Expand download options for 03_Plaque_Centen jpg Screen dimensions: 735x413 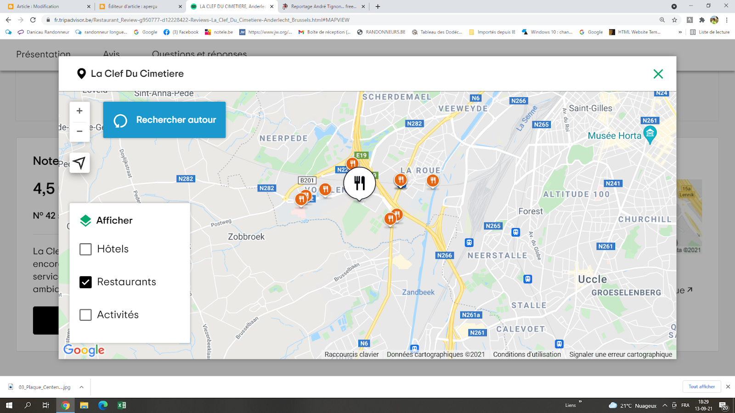click(x=81, y=387)
